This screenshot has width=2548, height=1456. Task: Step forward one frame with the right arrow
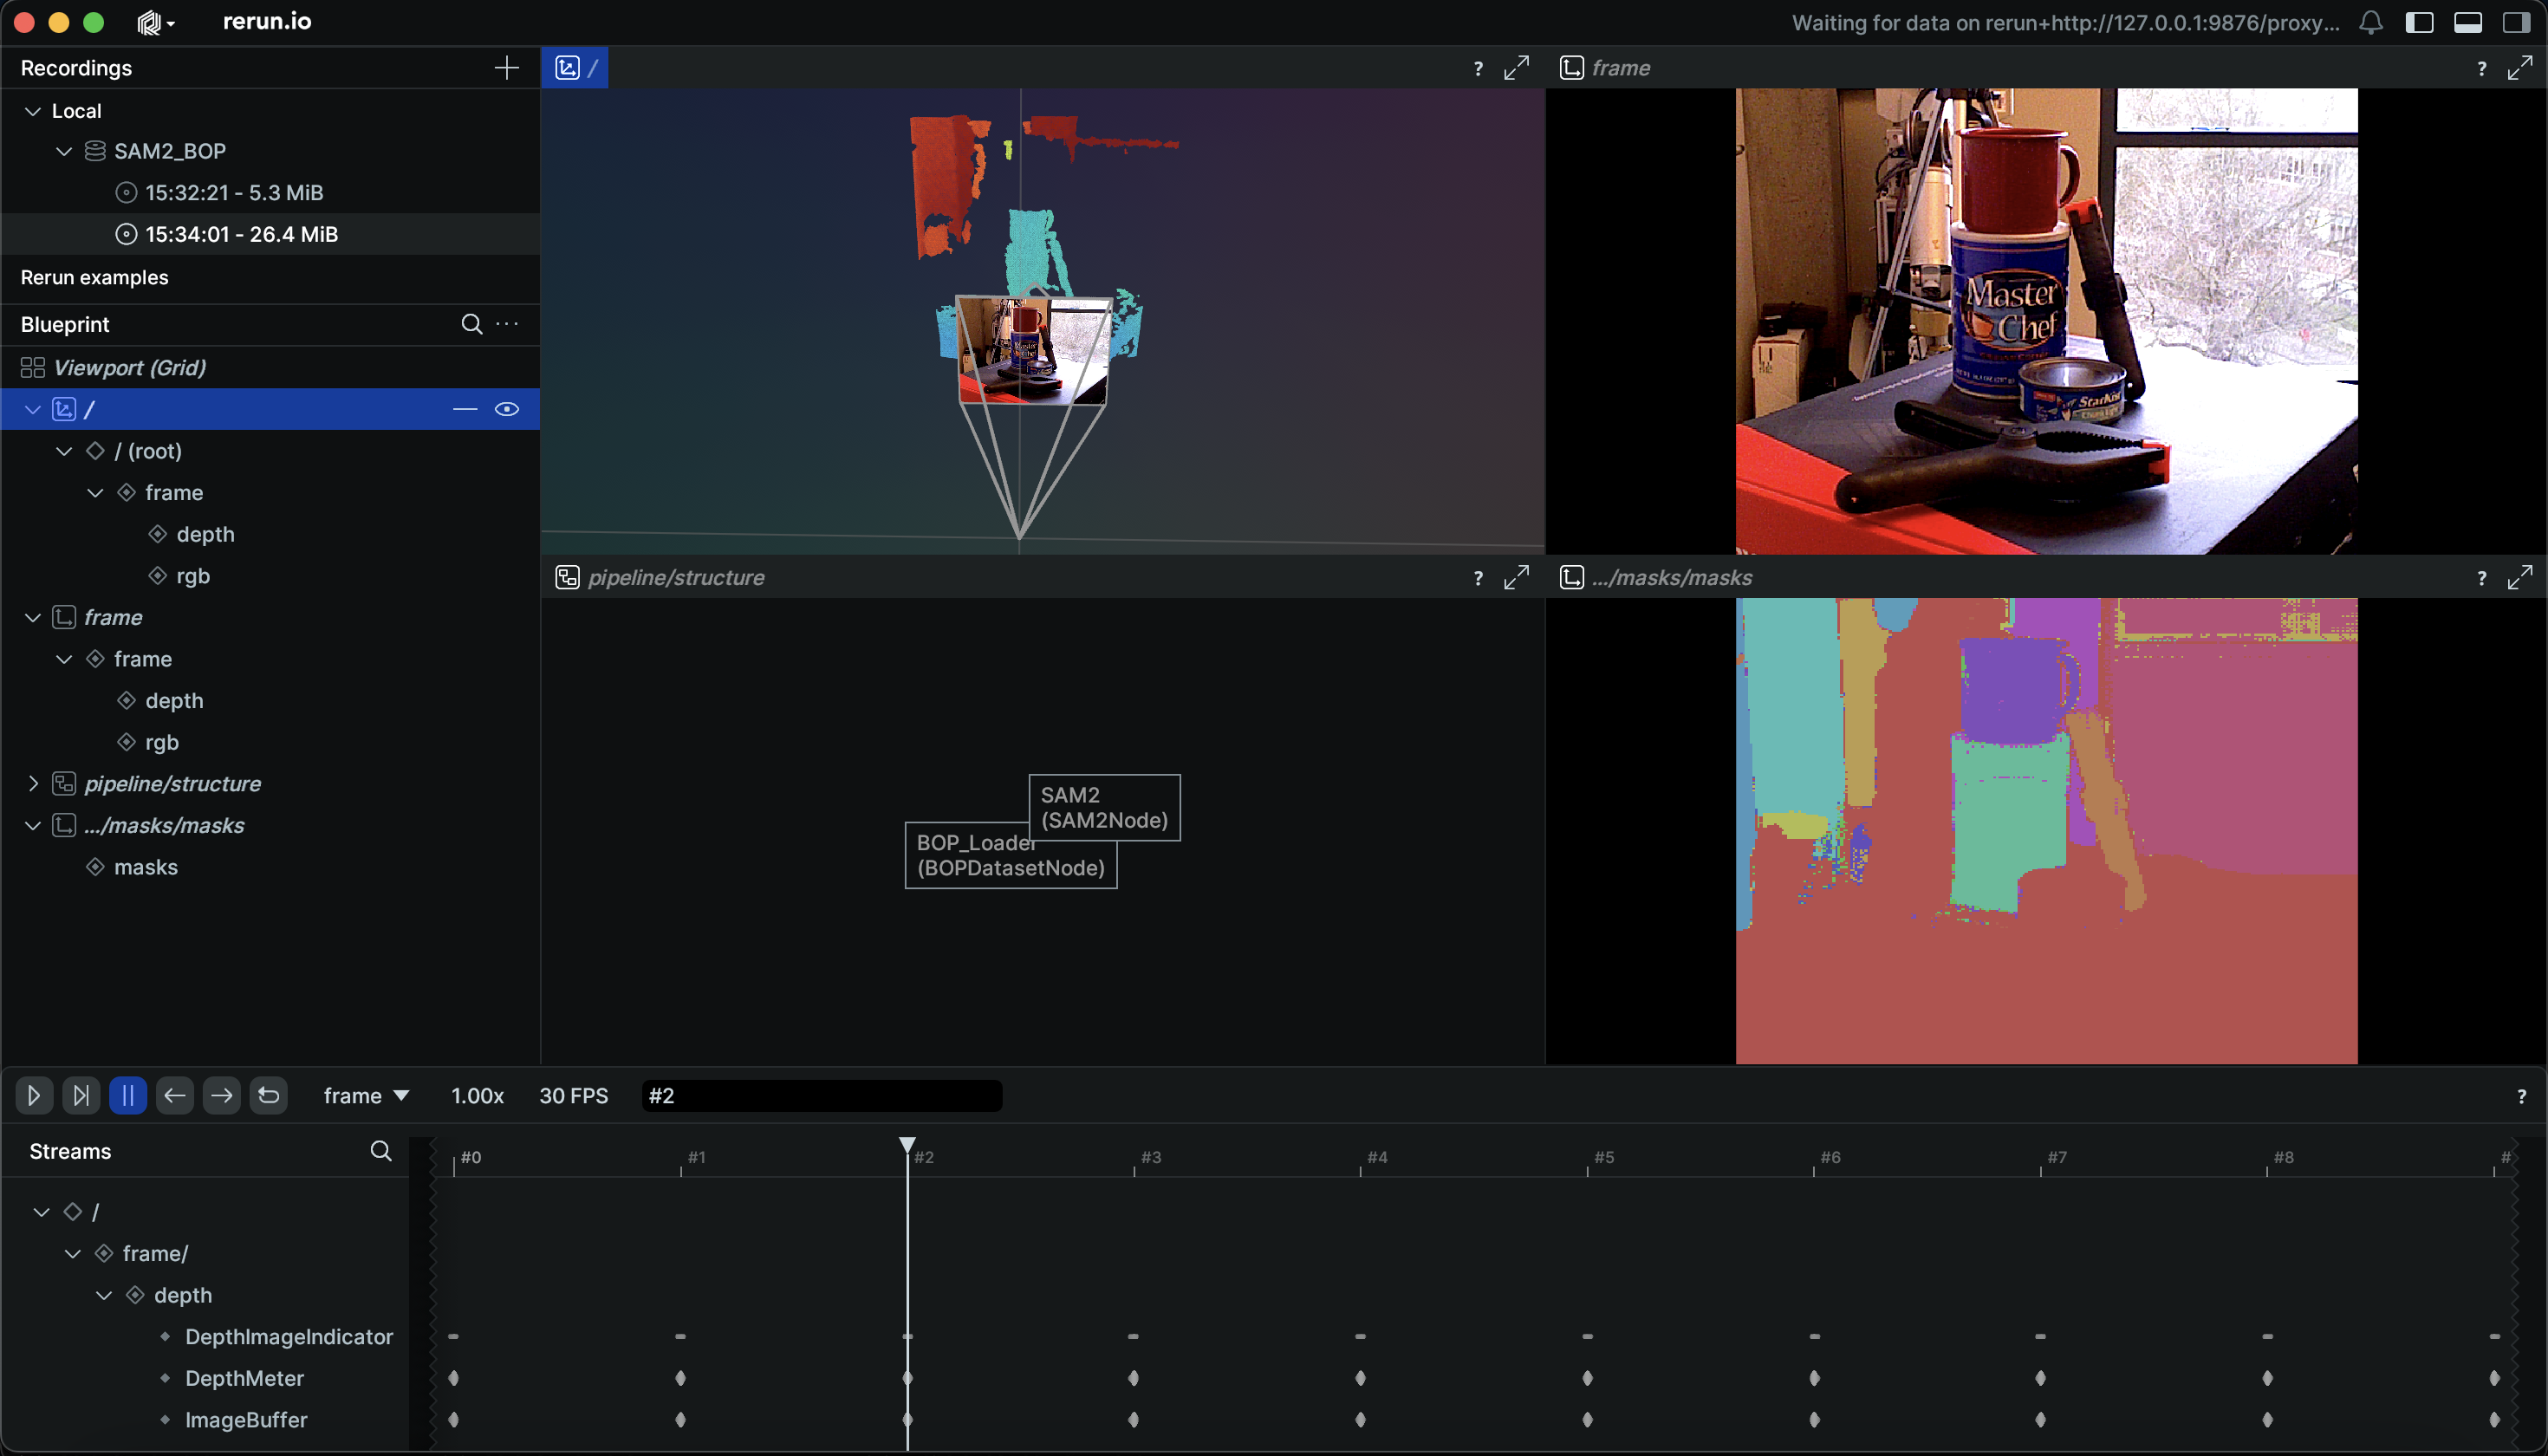(x=222, y=1095)
